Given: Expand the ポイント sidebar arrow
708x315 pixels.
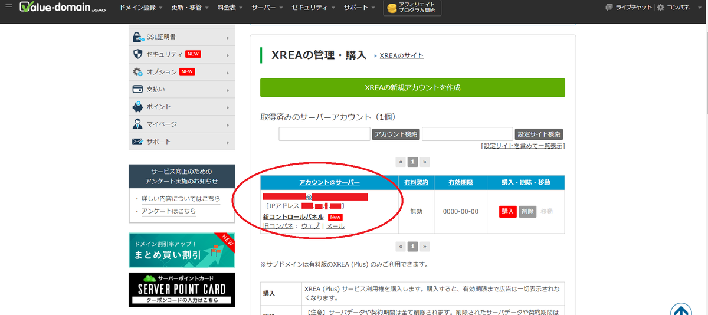Looking at the screenshot, I should [x=227, y=107].
